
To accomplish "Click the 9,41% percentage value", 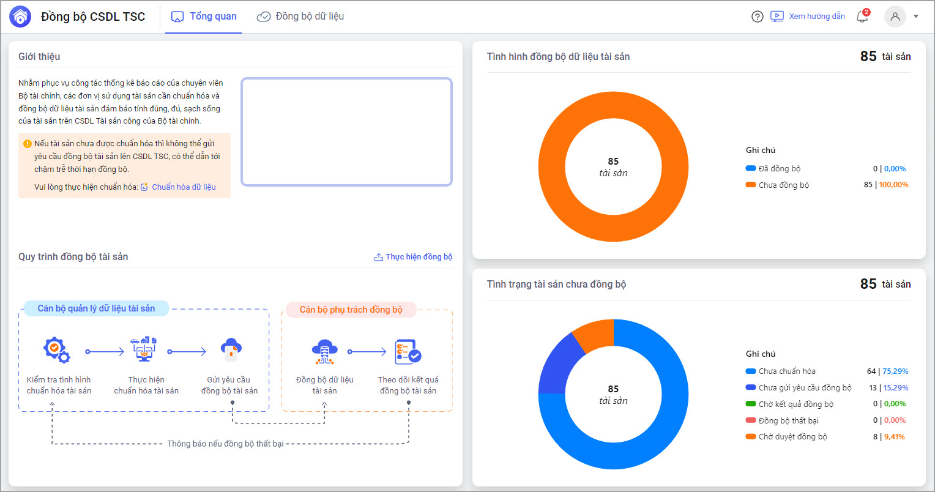I will tap(893, 437).
